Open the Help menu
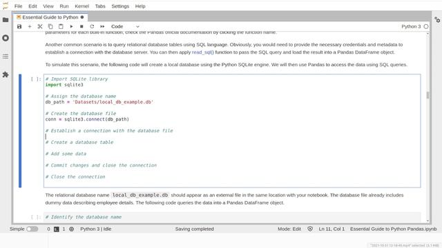The width and height of the screenshot is (442, 248). (x=140, y=6)
